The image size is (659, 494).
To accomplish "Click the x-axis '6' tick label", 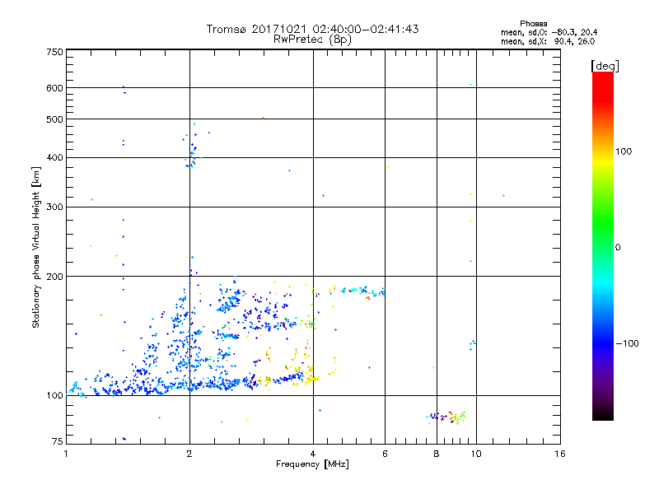I will click(385, 454).
